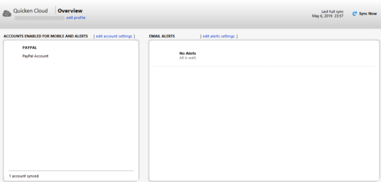Open edit alerts settings link

[x=219, y=36]
